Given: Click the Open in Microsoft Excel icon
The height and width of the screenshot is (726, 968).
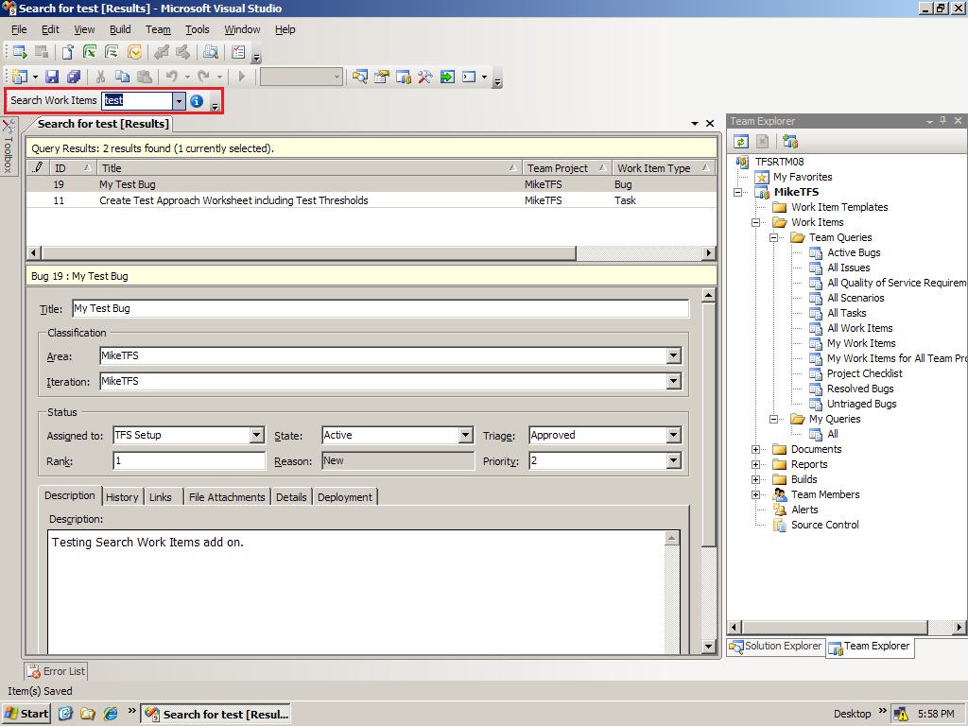Looking at the screenshot, I should pyautogui.click(x=90, y=53).
